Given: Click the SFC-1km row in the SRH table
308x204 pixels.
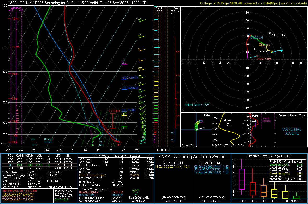Looking at the screenshot, I should [116, 159].
